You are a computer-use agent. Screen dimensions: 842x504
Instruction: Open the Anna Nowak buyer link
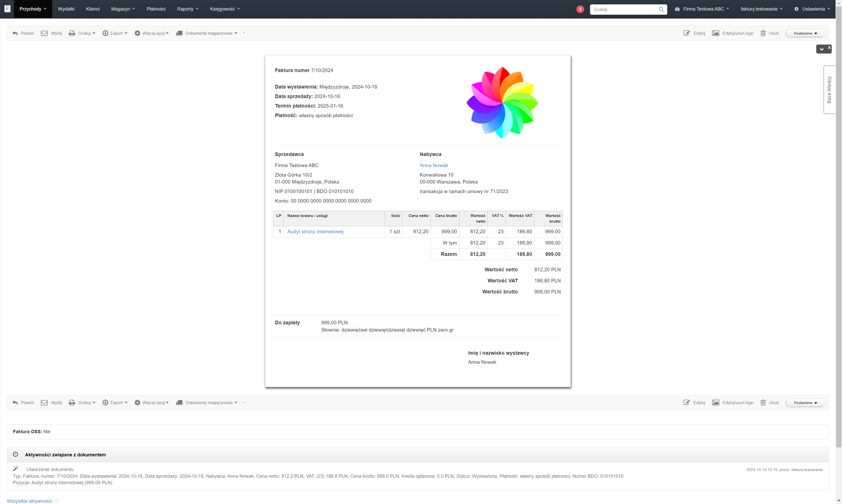(x=434, y=166)
